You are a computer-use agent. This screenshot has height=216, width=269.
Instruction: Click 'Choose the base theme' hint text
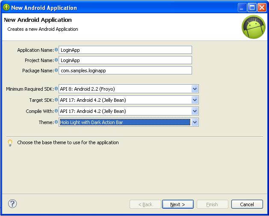tap(68, 142)
